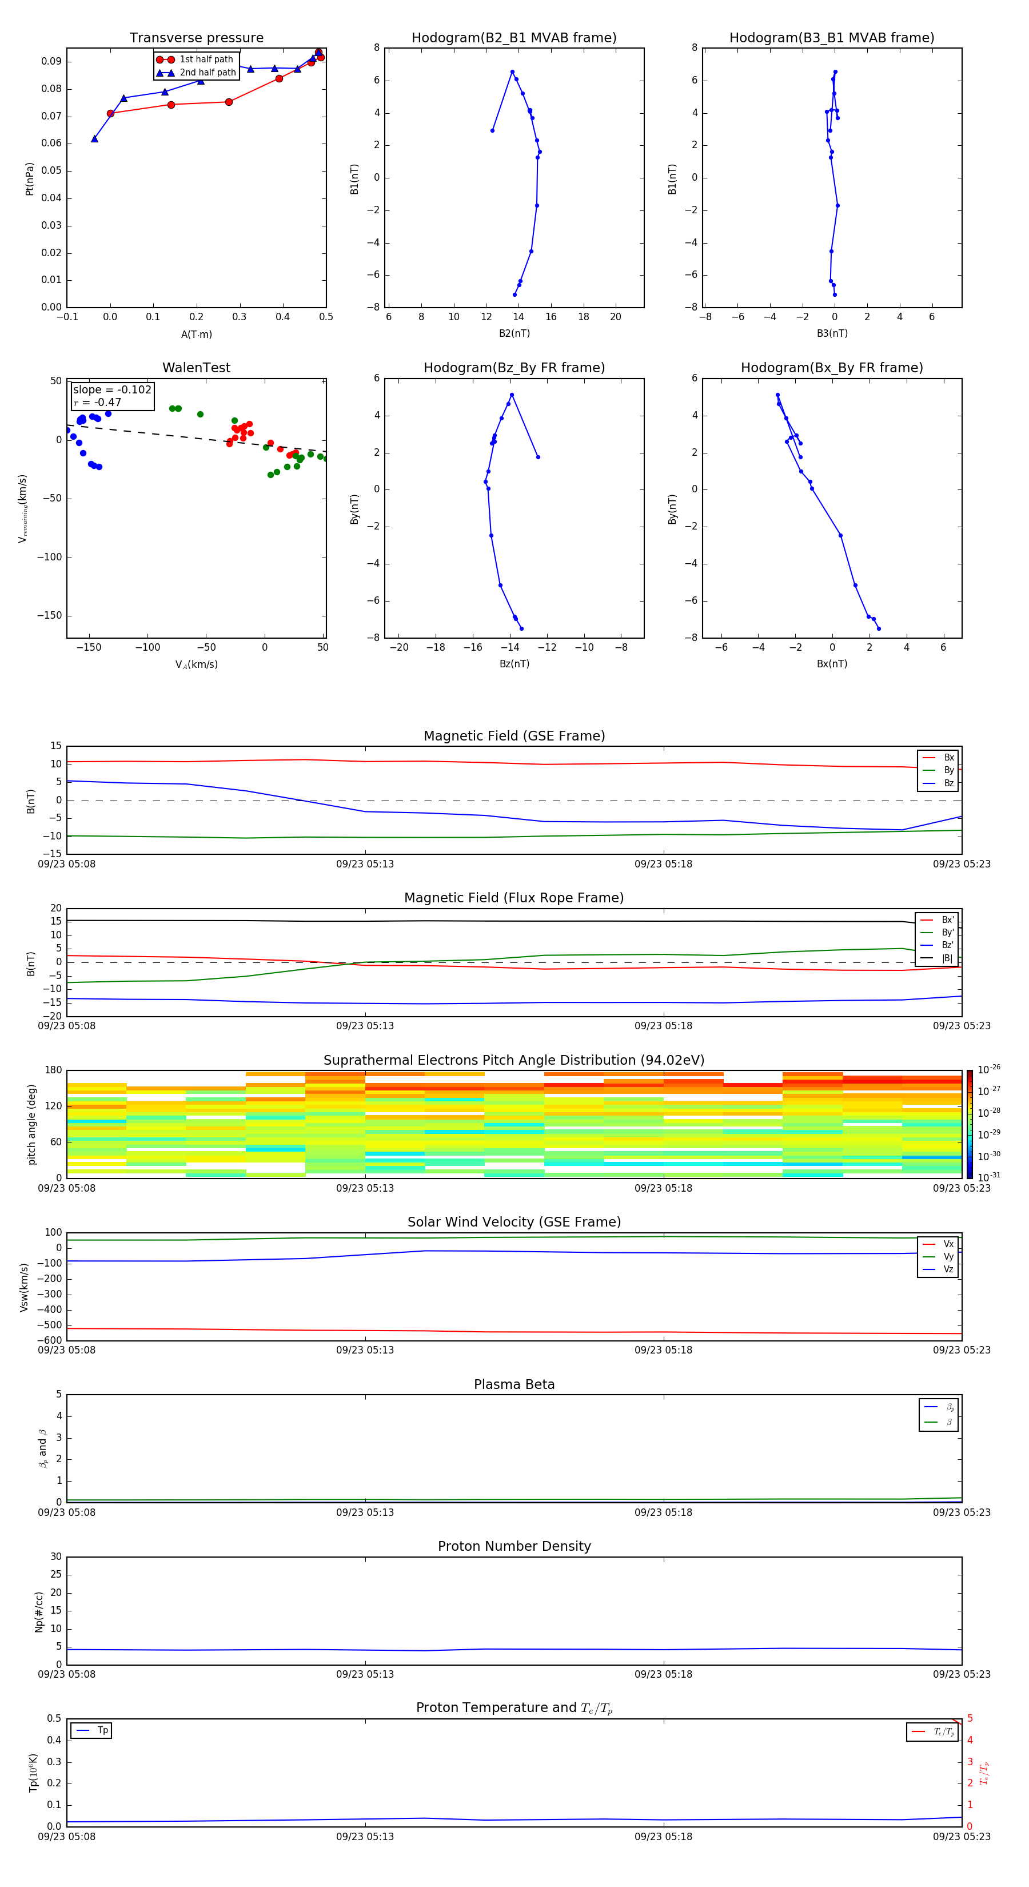Select Bx legend entry in GSE magnetic field
The height and width of the screenshot is (1887, 1029).
(938, 758)
